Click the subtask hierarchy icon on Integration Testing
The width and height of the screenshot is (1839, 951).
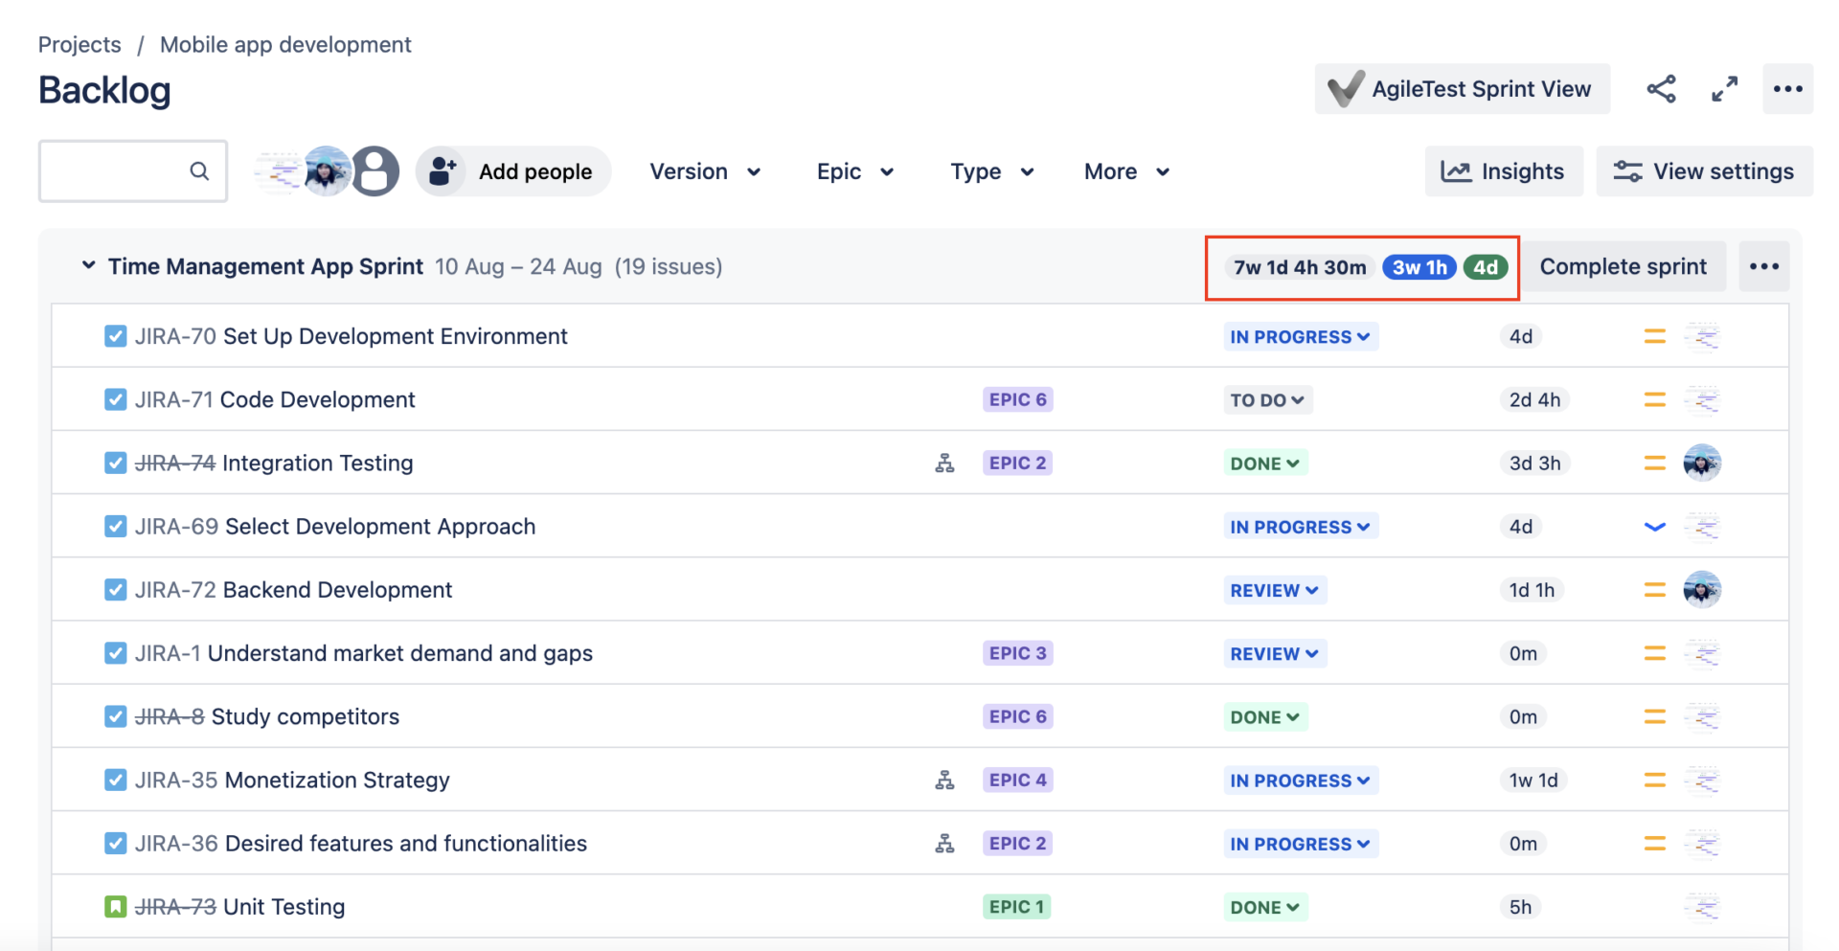click(x=945, y=463)
